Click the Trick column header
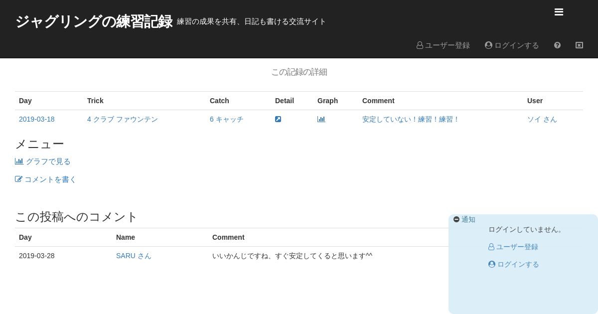This screenshot has height=314, width=598. 95,101
